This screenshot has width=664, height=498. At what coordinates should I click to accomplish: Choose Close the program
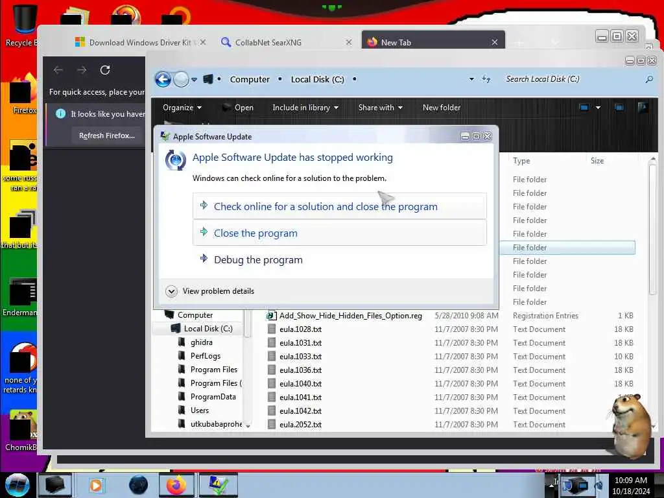coord(340,233)
